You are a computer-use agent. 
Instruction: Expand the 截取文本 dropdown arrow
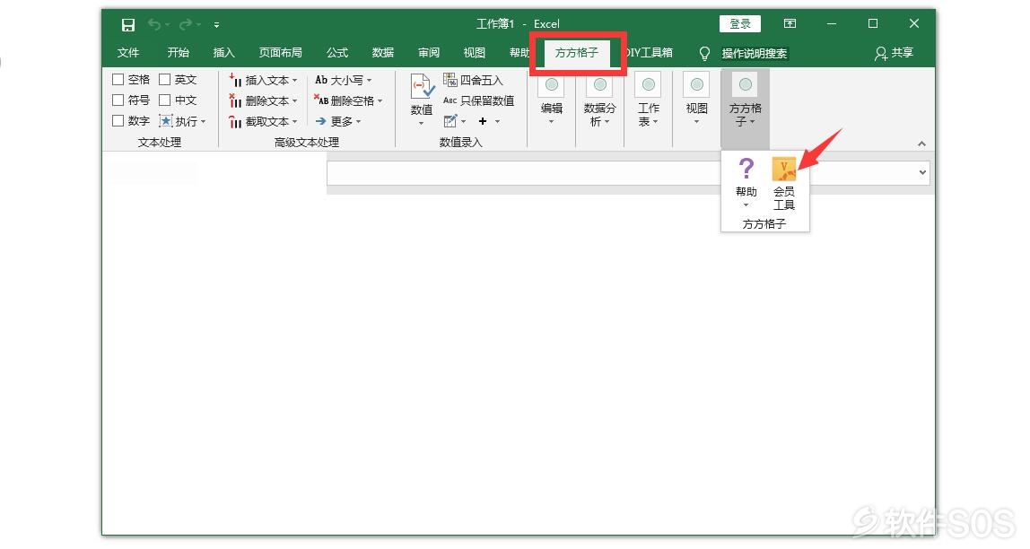[295, 121]
